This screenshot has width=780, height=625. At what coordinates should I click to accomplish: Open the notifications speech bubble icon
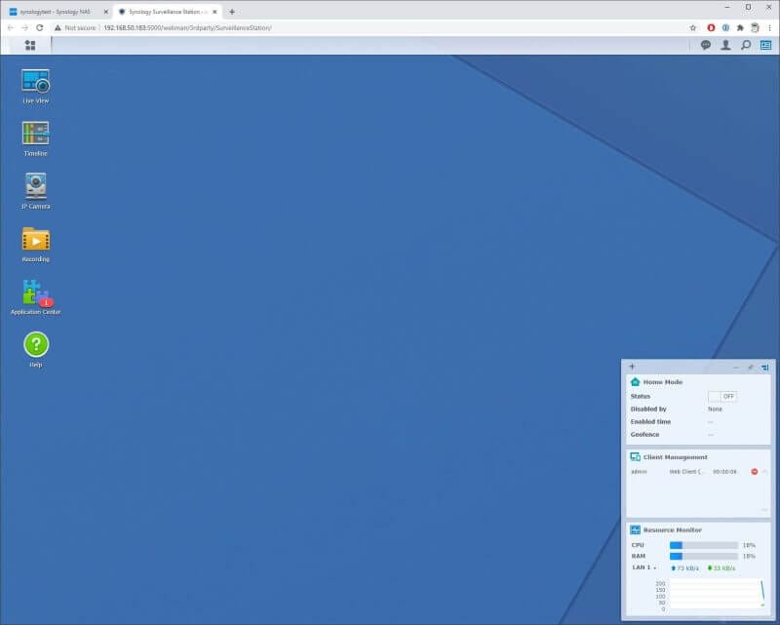click(706, 45)
